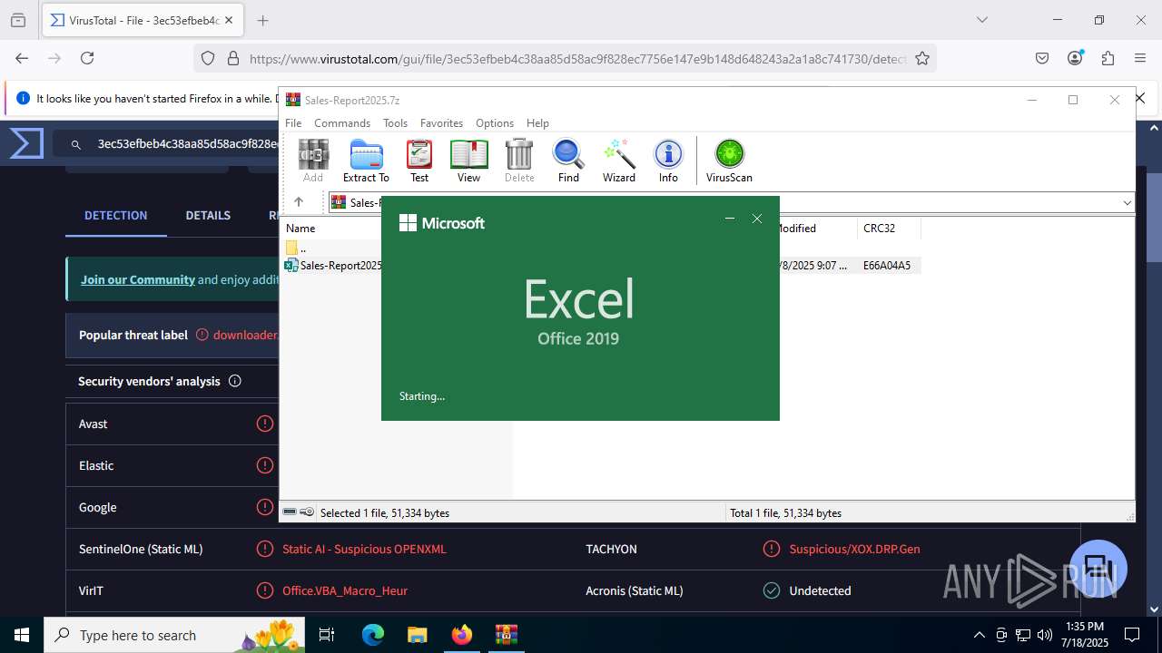
Task: Show archive Info
Action: coord(668,161)
